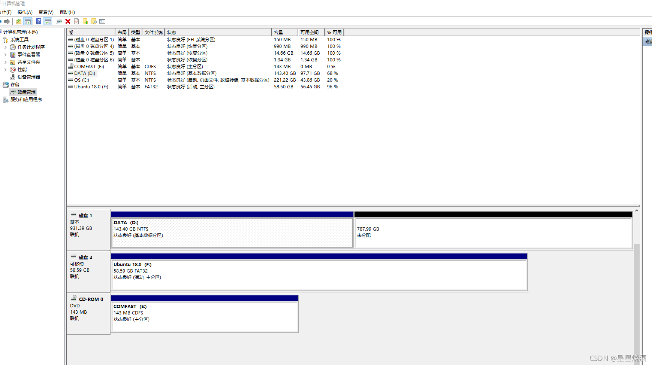Click the COMFAST (E:) disc icon in list
Screen dimensions: 652x365
tap(71, 66)
